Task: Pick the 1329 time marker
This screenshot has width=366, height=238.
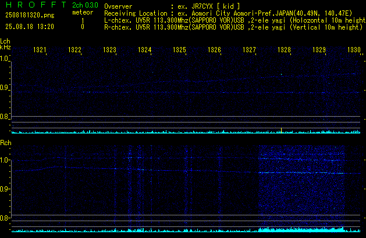Action: [319, 50]
